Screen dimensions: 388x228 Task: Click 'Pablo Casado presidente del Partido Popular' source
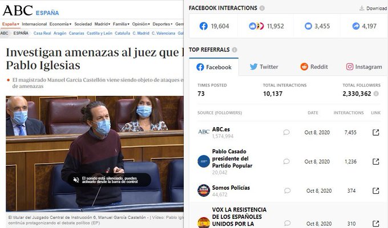tap(232, 158)
